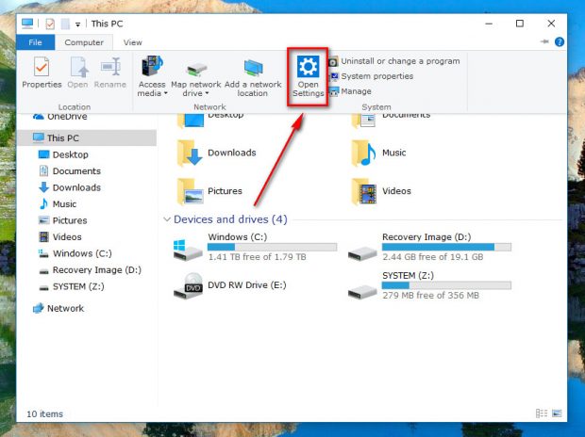The height and width of the screenshot is (437, 585).
Task: Maximize the This PC window
Action: [520, 24]
